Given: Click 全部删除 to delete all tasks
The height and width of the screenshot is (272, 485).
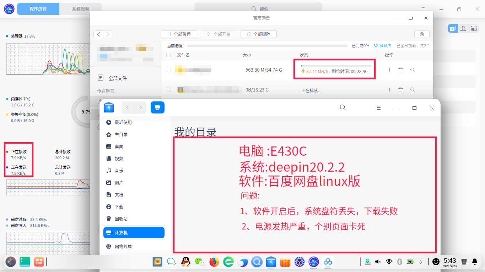Looking at the screenshot, I should coord(258,34).
